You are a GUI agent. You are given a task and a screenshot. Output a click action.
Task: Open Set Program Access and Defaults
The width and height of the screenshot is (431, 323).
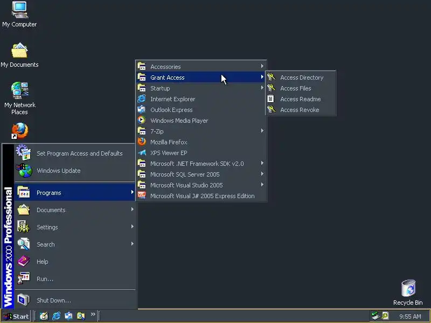(x=75, y=153)
